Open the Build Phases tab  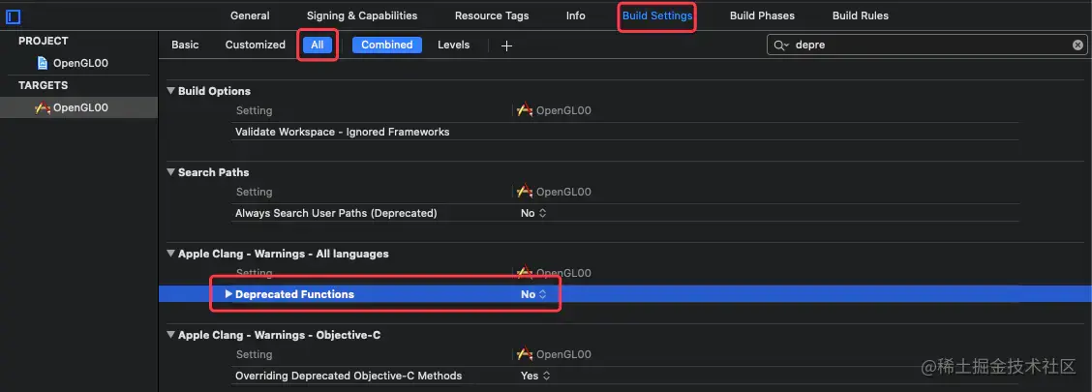click(762, 15)
